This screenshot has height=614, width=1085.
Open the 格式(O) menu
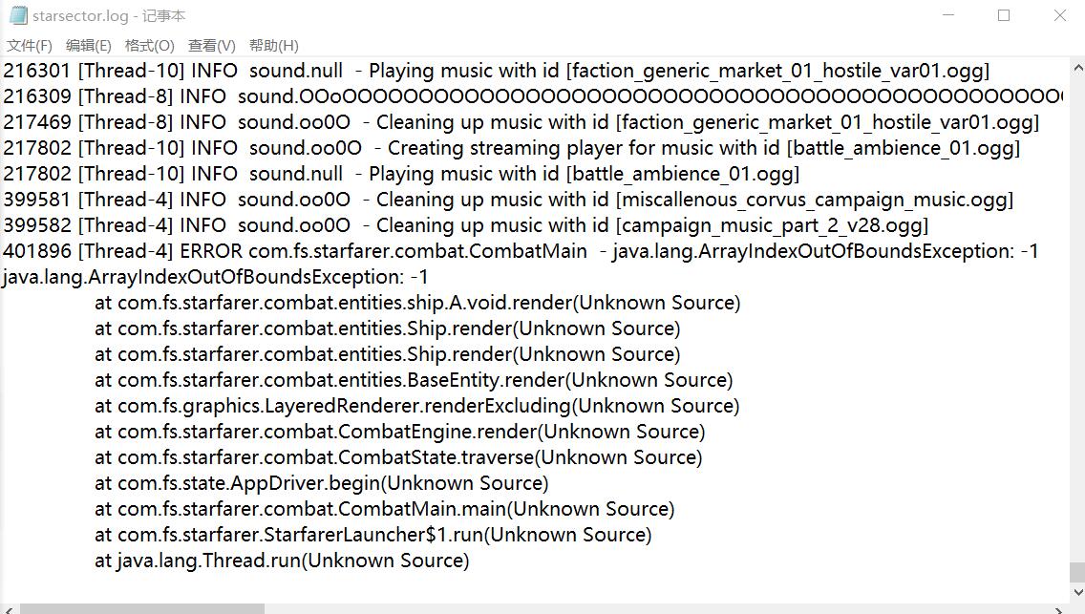tap(149, 45)
